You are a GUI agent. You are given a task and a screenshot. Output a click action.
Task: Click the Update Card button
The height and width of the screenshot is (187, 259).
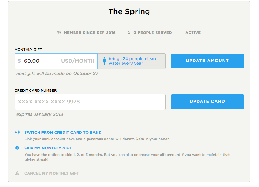click(207, 102)
